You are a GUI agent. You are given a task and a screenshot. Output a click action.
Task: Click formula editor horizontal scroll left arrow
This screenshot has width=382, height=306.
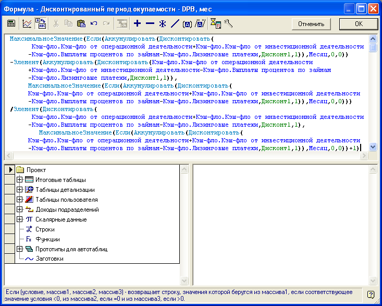[x=9, y=155]
